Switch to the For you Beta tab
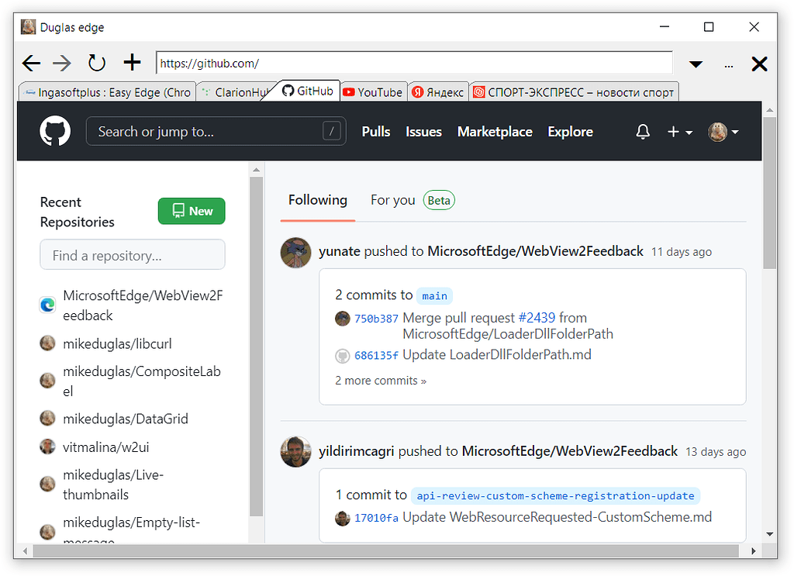Viewport: 794px width, 576px height. pyautogui.click(x=393, y=199)
